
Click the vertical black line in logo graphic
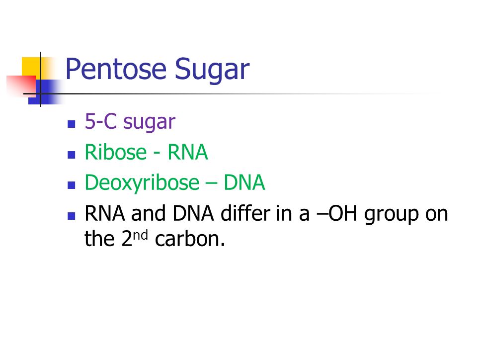pyautogui.click(x=40, y=79)
